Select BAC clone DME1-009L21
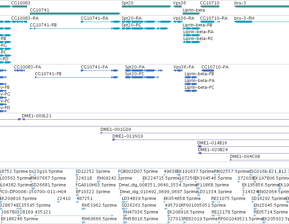 tap(37, 116)
